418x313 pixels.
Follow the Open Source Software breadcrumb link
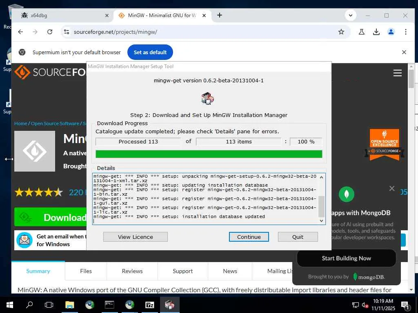[x=55, y=123]
